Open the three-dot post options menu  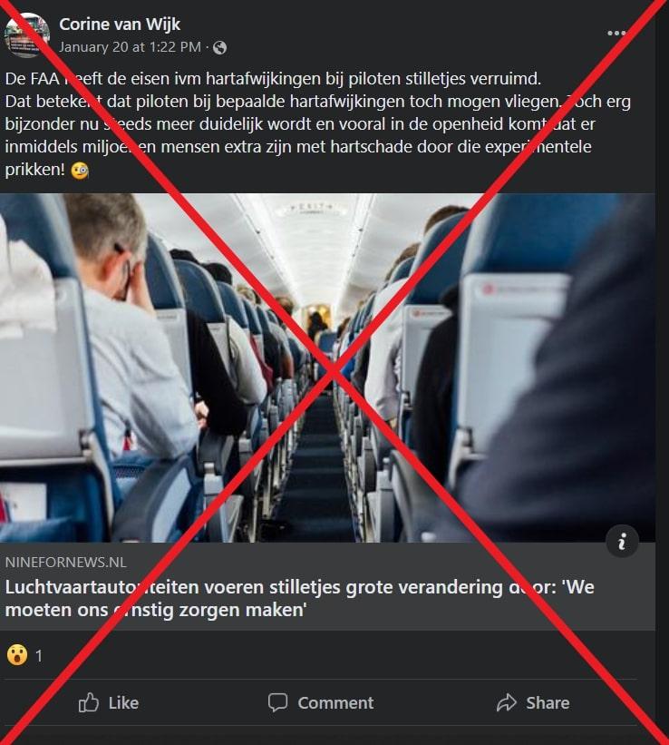(x=616, y=33)
